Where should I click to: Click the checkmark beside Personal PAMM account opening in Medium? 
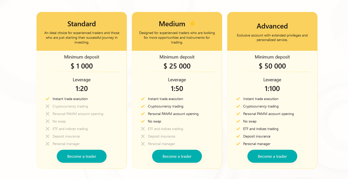click(143, 114)
